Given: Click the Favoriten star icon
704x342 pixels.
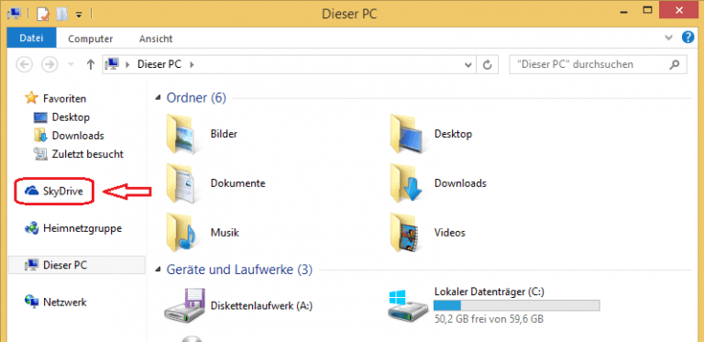Looking at the screenshot, I should click(31, 98).
